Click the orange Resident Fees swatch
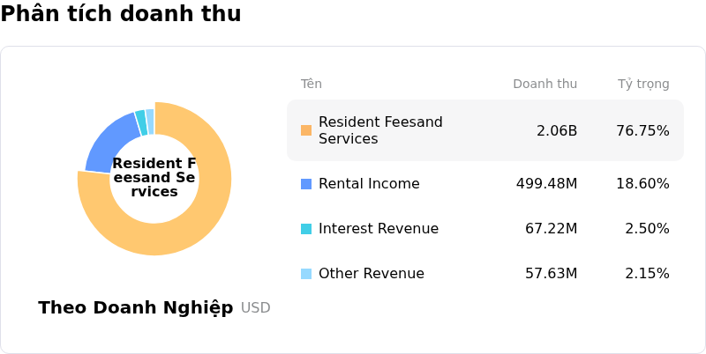Viewport: 706px width, 354px height. click(306, 130)
